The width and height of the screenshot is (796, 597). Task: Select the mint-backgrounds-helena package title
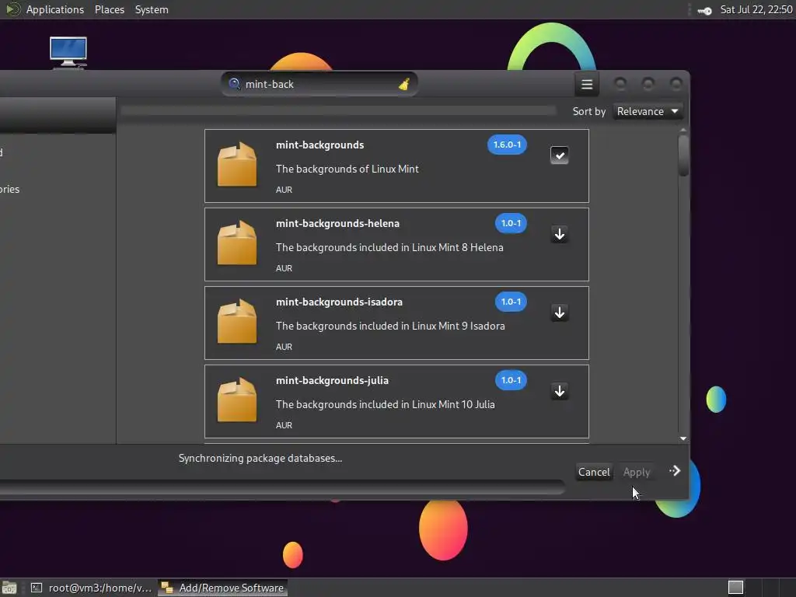tap(337, 223)
